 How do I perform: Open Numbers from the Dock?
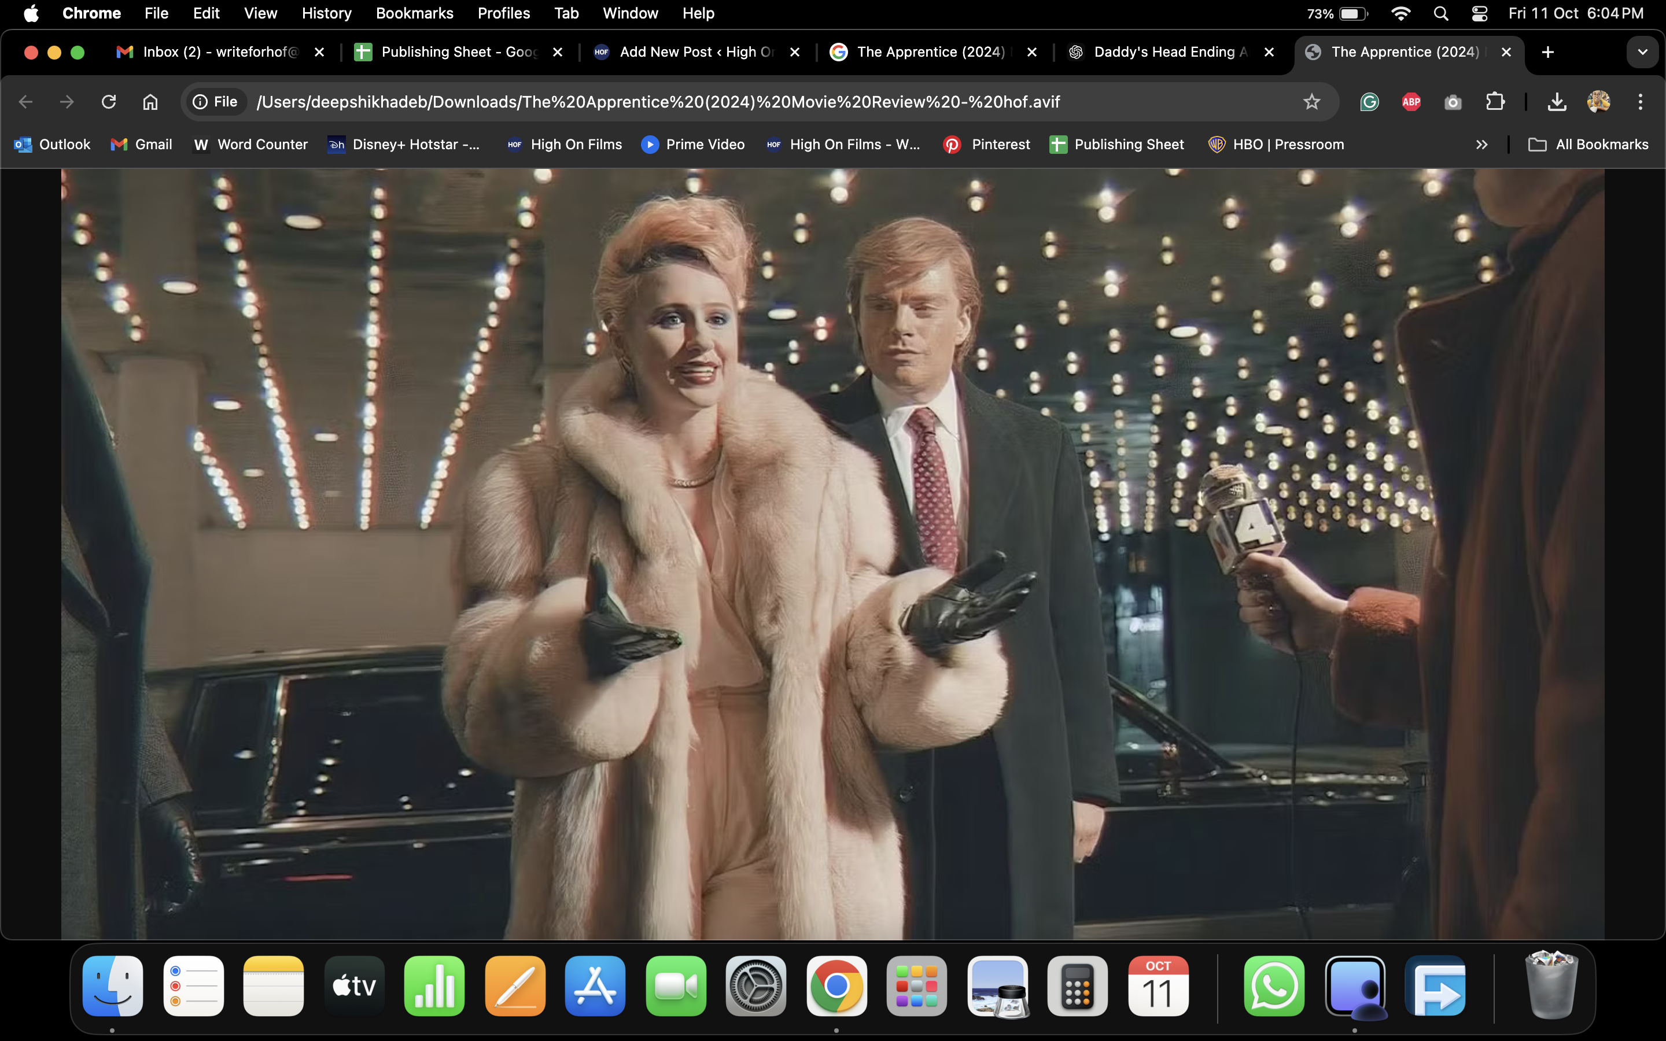coord(434,986)
